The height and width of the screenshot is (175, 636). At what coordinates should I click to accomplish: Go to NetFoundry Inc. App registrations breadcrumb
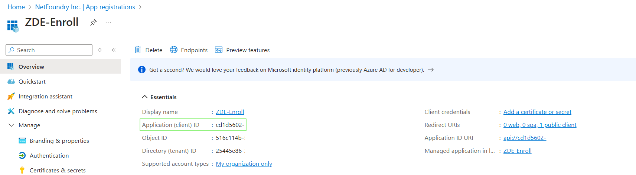85,7
